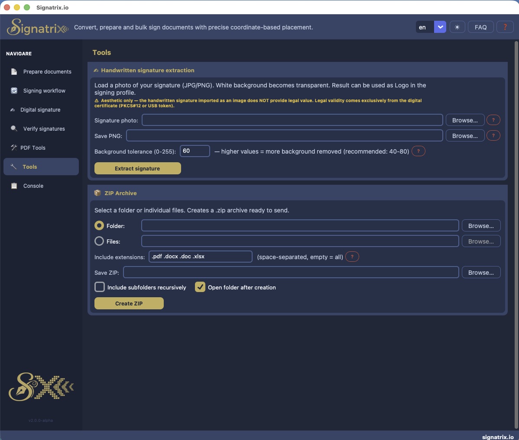Uncheck Open folder after creation
519x440 pixels.
[200, 287]
